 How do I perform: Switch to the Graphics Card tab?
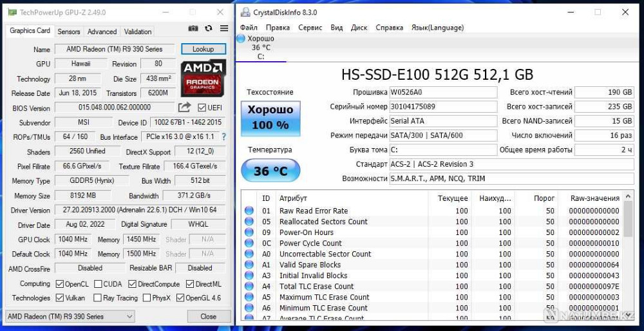coord(30,31)
